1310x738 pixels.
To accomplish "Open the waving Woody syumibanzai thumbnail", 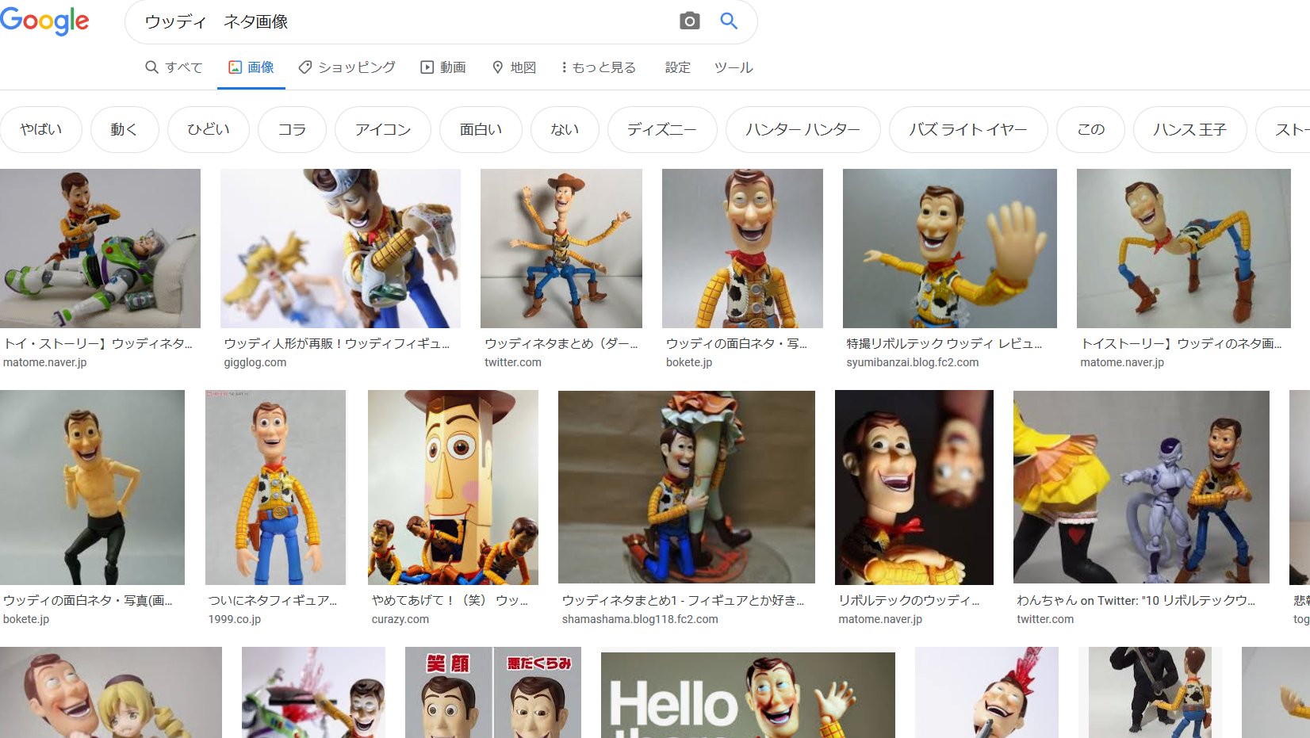I will tap(950, 248).
